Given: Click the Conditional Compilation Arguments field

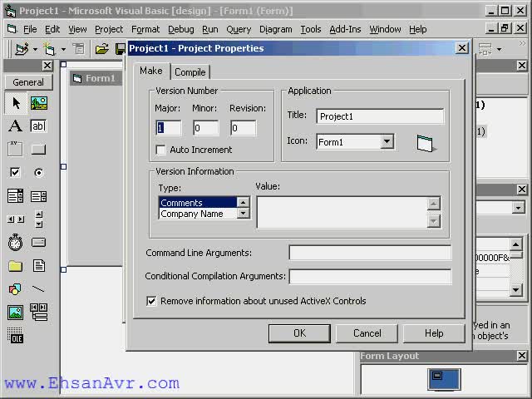Looking at the screenshot, I should (370, 277).
